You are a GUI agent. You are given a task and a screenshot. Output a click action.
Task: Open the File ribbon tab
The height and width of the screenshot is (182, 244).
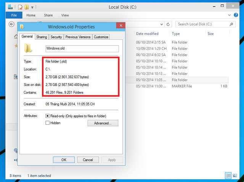point(14,15)
